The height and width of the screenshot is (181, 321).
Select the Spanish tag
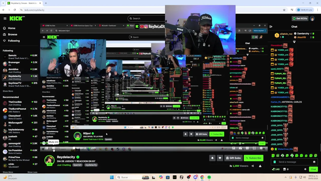coord(77,165)
